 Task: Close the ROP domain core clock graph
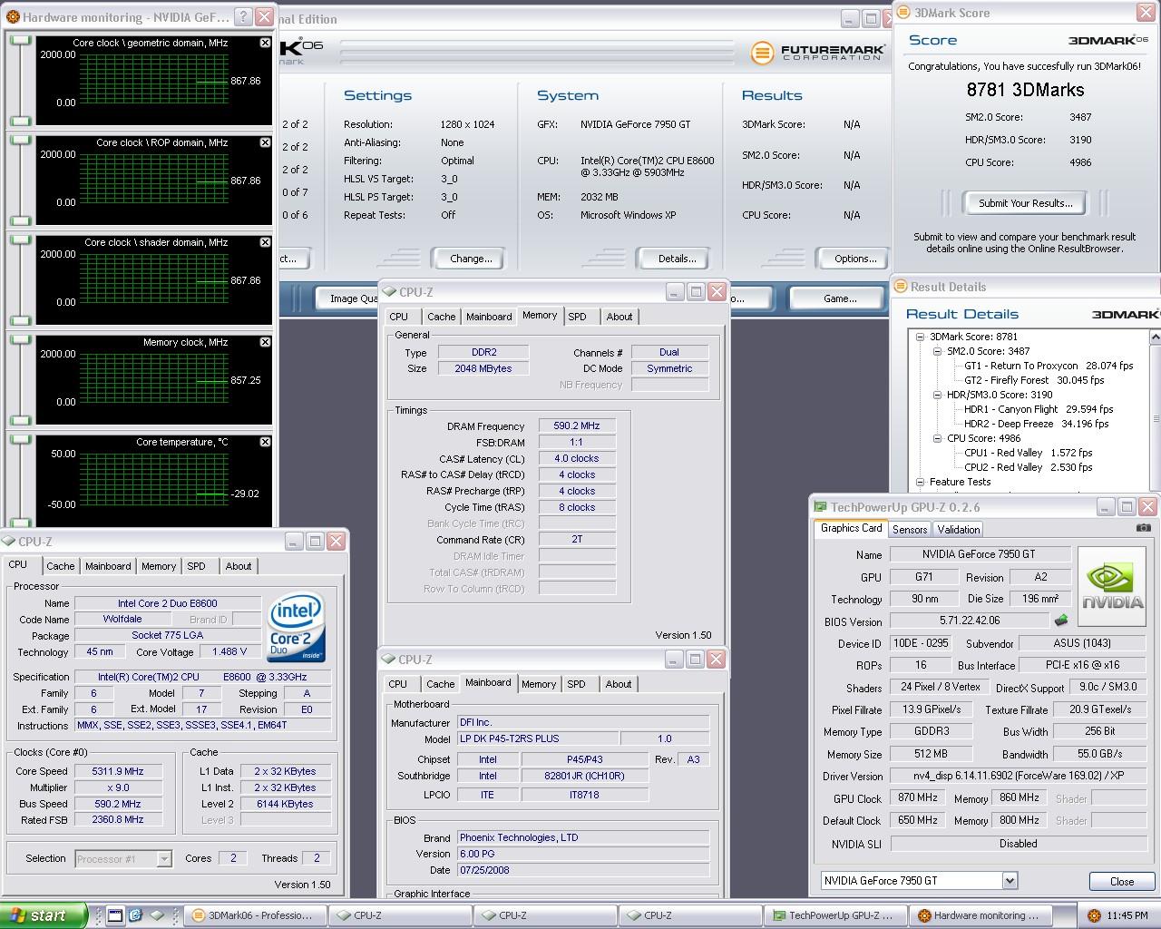(265, 142)
